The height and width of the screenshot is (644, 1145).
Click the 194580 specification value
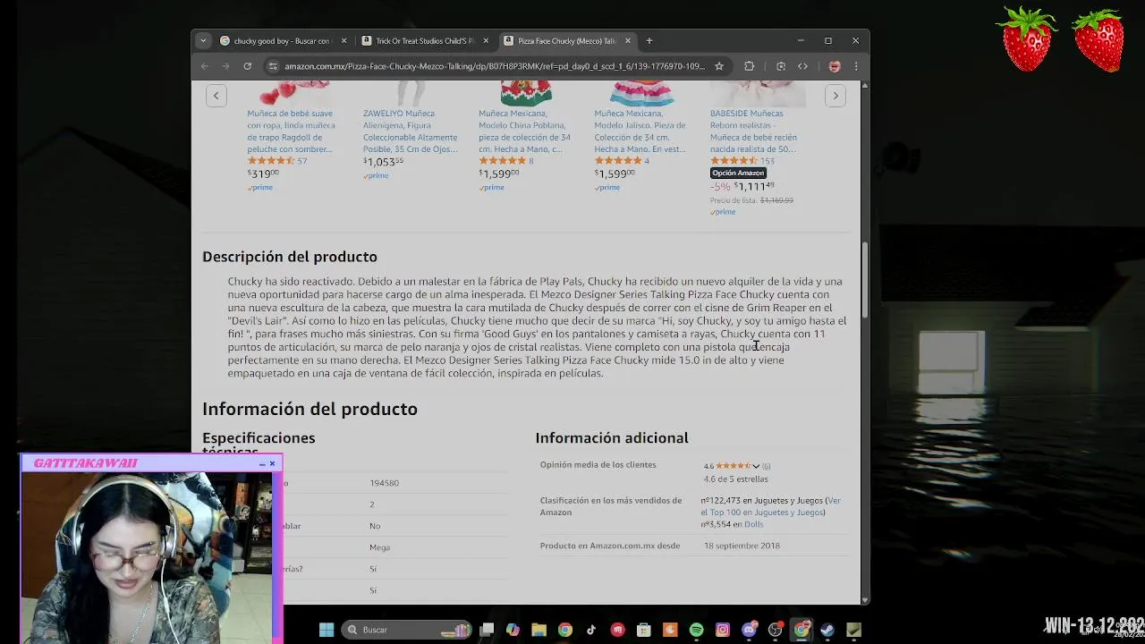pyautogui.click(x=385, y=483)
